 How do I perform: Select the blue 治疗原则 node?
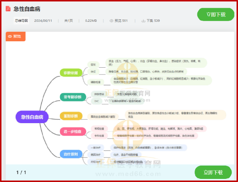pyautogui.click(x=71, y=154)
